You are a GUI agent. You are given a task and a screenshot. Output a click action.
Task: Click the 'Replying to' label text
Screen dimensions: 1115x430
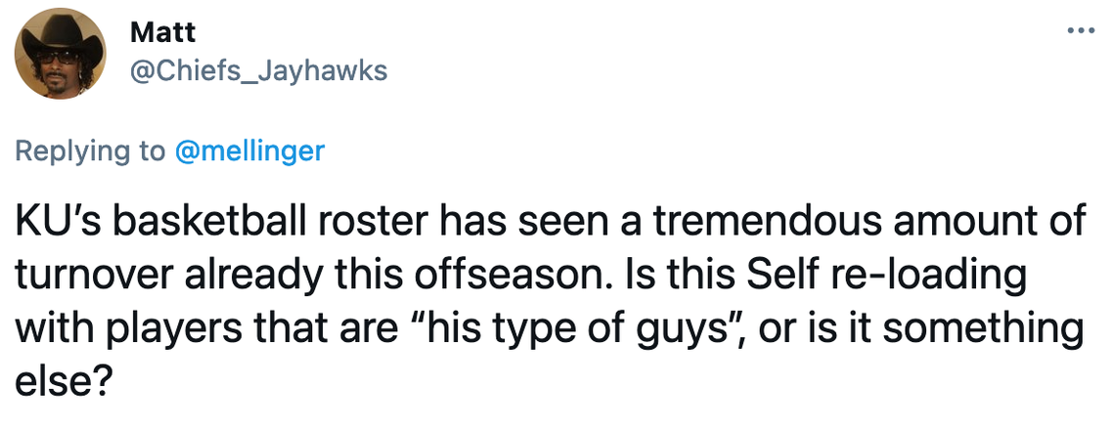[x=91, y=151]
